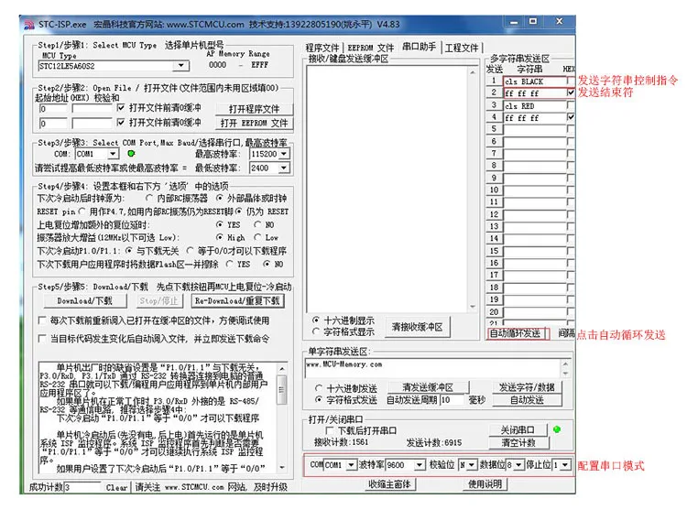The height and width of the screenshot is (510, 687).
Task: Enable HEX checkbox for row 1 string
Action: click(x=570, y=81)
